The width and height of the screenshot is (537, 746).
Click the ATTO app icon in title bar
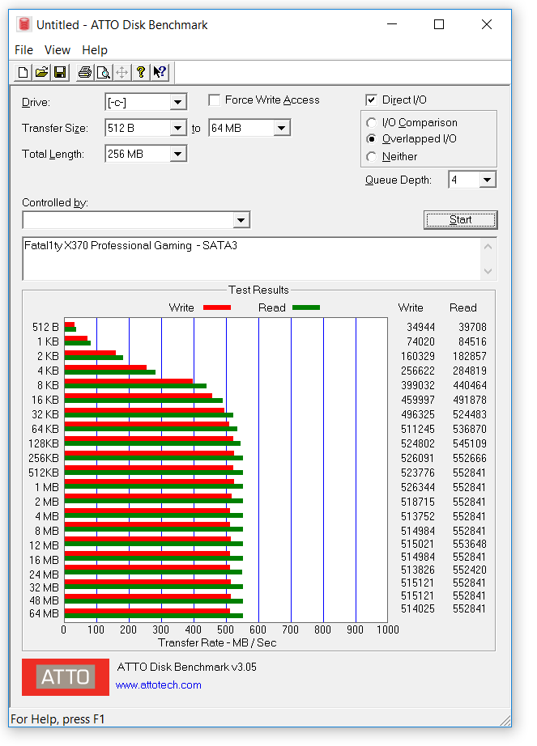point(23,24)
